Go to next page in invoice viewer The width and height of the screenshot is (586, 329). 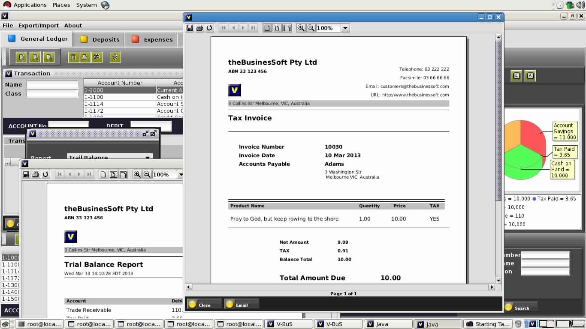click(243, 28)
